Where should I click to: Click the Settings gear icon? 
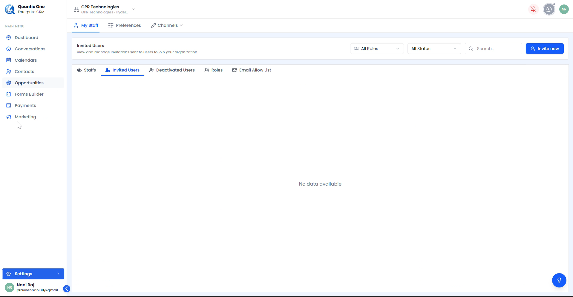coord(9,274)
